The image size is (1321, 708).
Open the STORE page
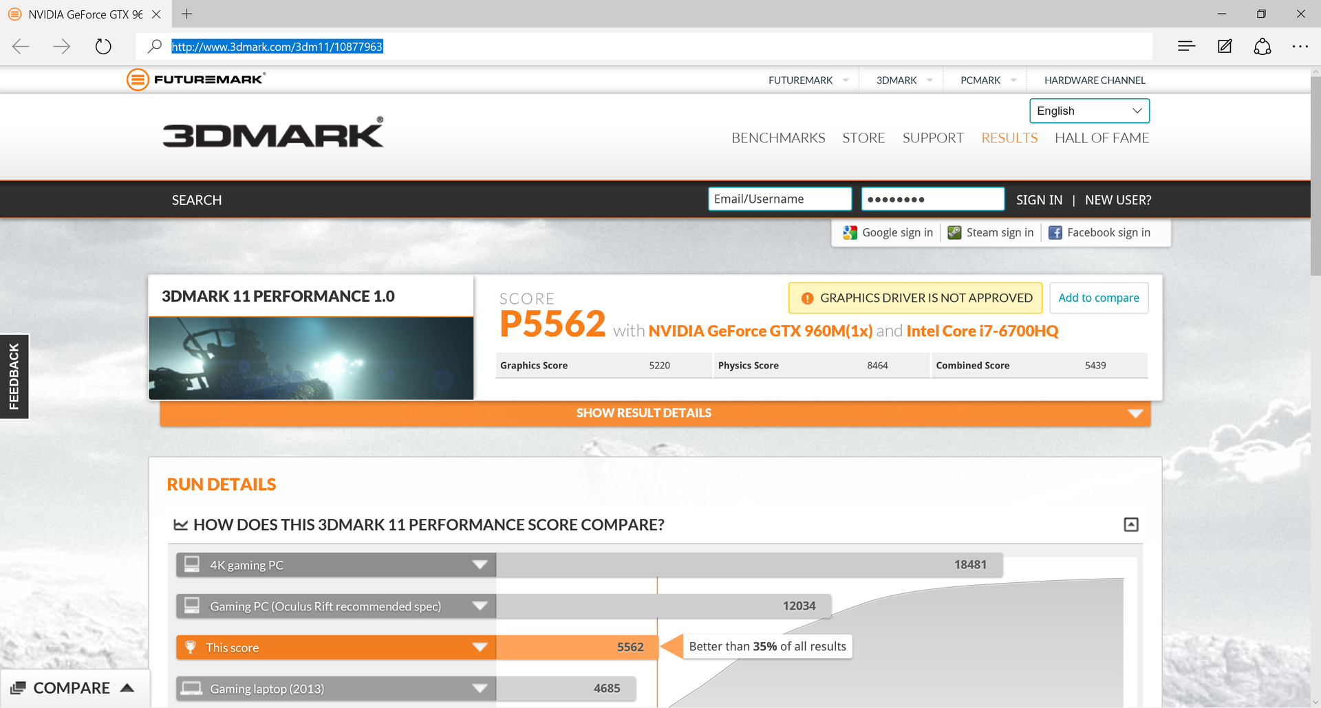(863, 138)
